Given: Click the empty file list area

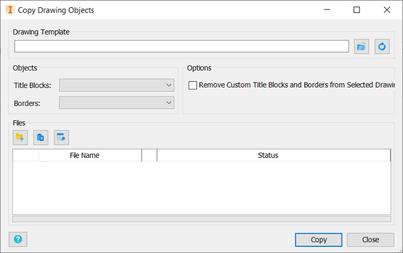Looking at the screenshot, I should [x=201, y=187].
